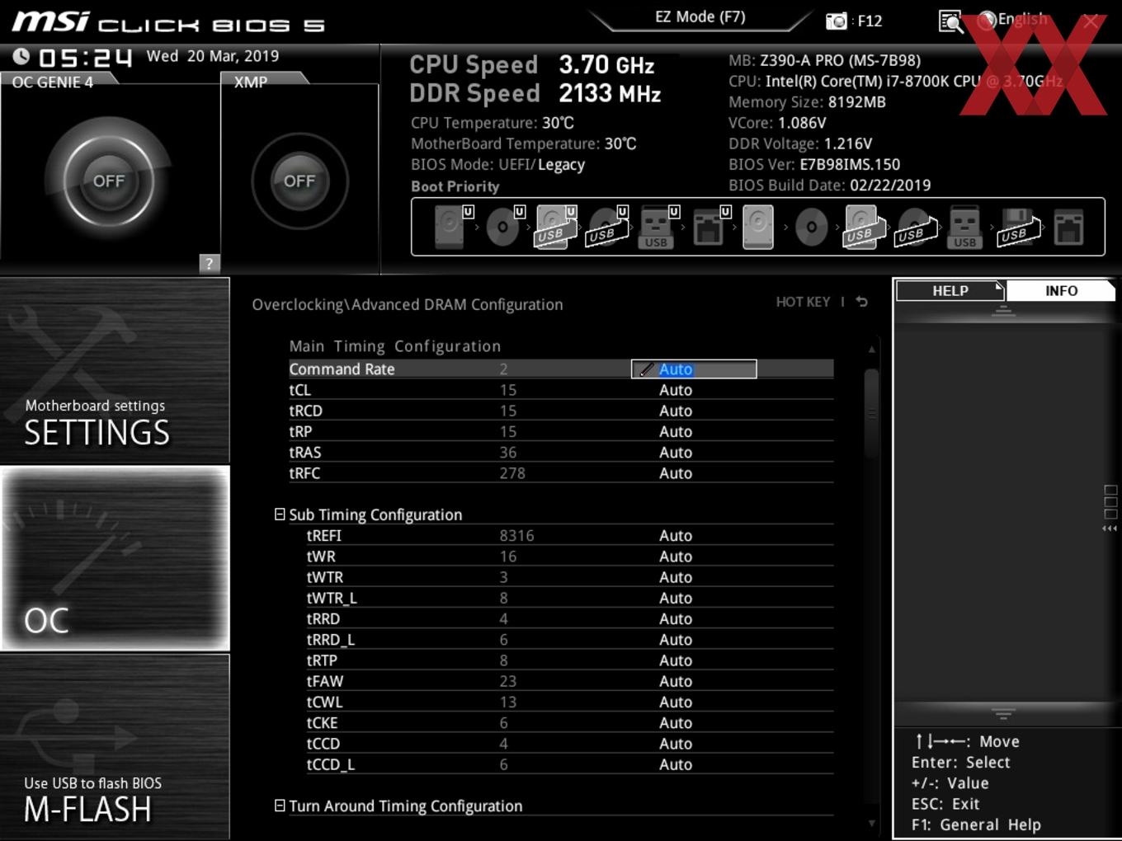
Task: Select the legacy CD/DVD boot device
Action: point(811,227)
